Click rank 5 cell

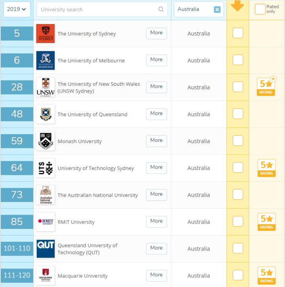[17, 34]
